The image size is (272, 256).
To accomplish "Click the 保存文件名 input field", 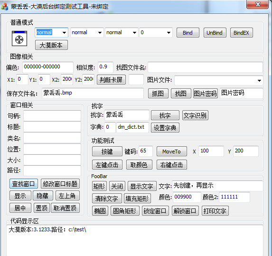I will tap(93, 93).
